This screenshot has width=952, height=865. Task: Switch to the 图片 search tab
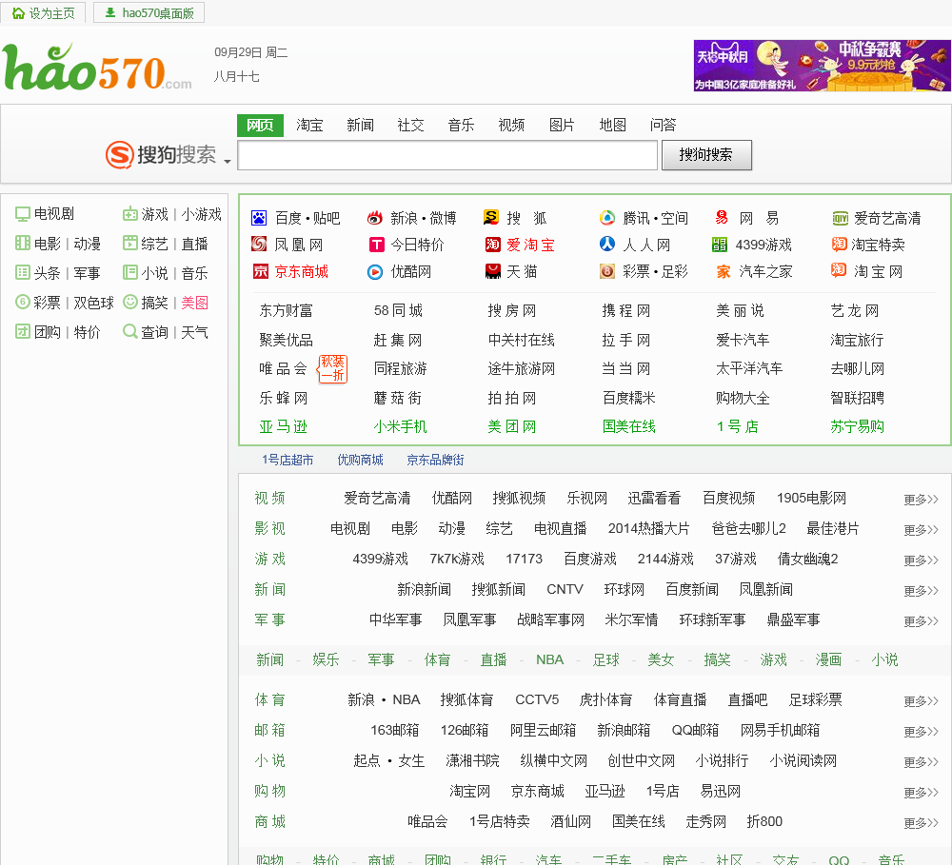(x=562, y=125)
